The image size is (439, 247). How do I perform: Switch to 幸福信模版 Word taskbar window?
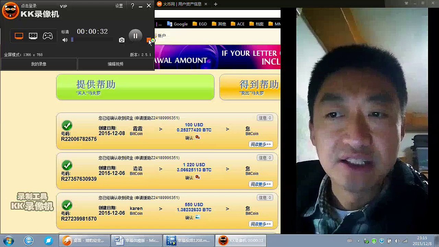click(137, 240)
